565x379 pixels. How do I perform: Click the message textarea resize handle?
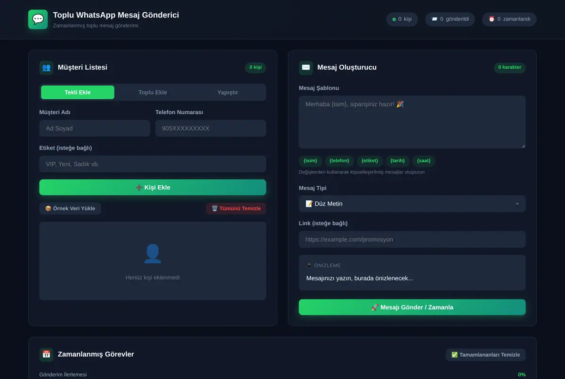pyautogui.click(x=523, y=146)
